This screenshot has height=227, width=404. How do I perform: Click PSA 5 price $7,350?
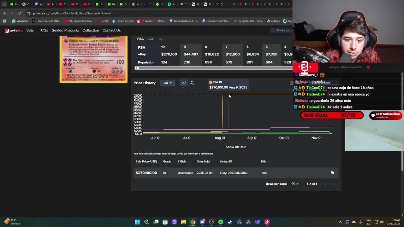pyautogui.click(x=271, y=54)
